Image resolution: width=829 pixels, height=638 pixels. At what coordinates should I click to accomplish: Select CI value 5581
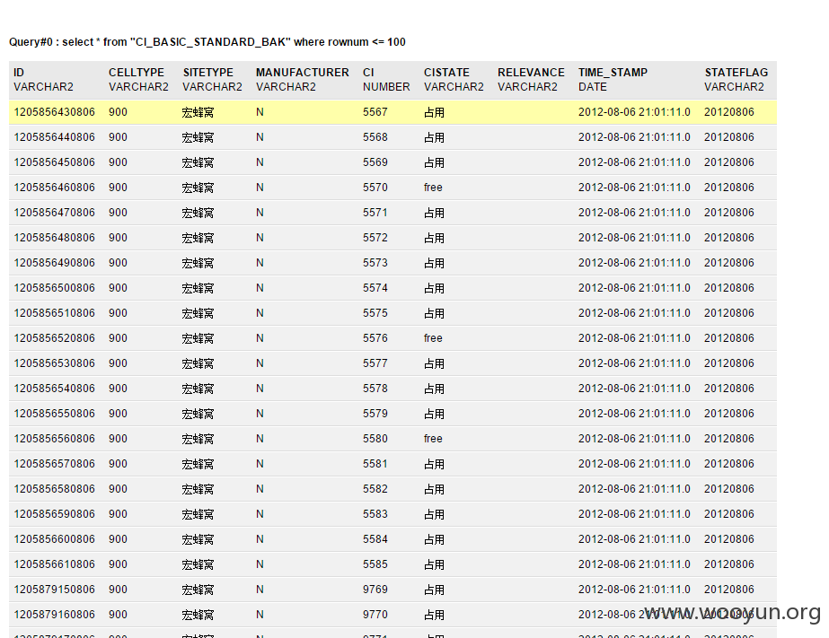375,464
